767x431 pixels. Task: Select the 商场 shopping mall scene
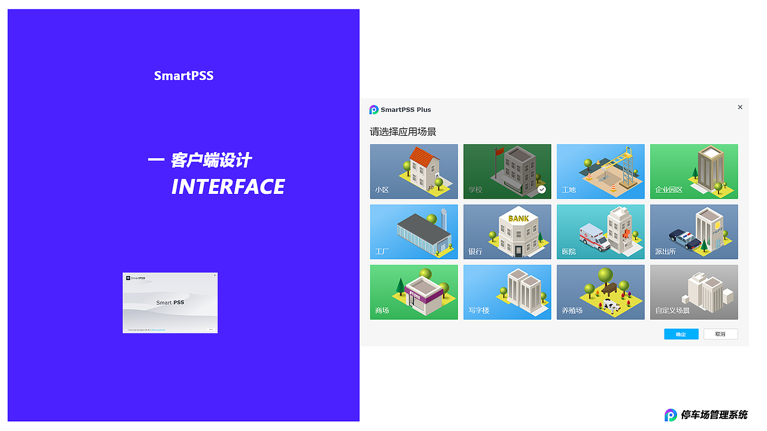413,292
